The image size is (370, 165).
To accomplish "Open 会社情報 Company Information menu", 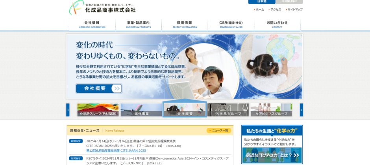I will point(92,24).
